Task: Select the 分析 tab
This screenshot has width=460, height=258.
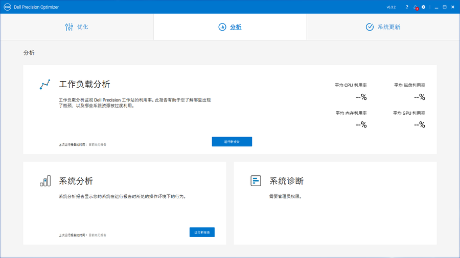Action: pos(230,27)
